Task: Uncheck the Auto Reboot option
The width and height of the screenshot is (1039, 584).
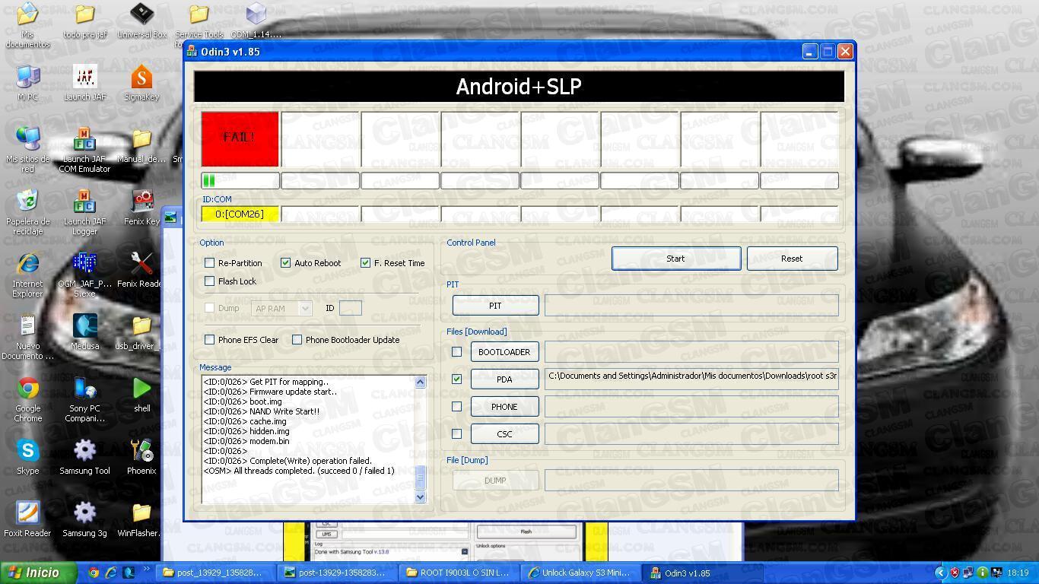Action: coord(286,263)
